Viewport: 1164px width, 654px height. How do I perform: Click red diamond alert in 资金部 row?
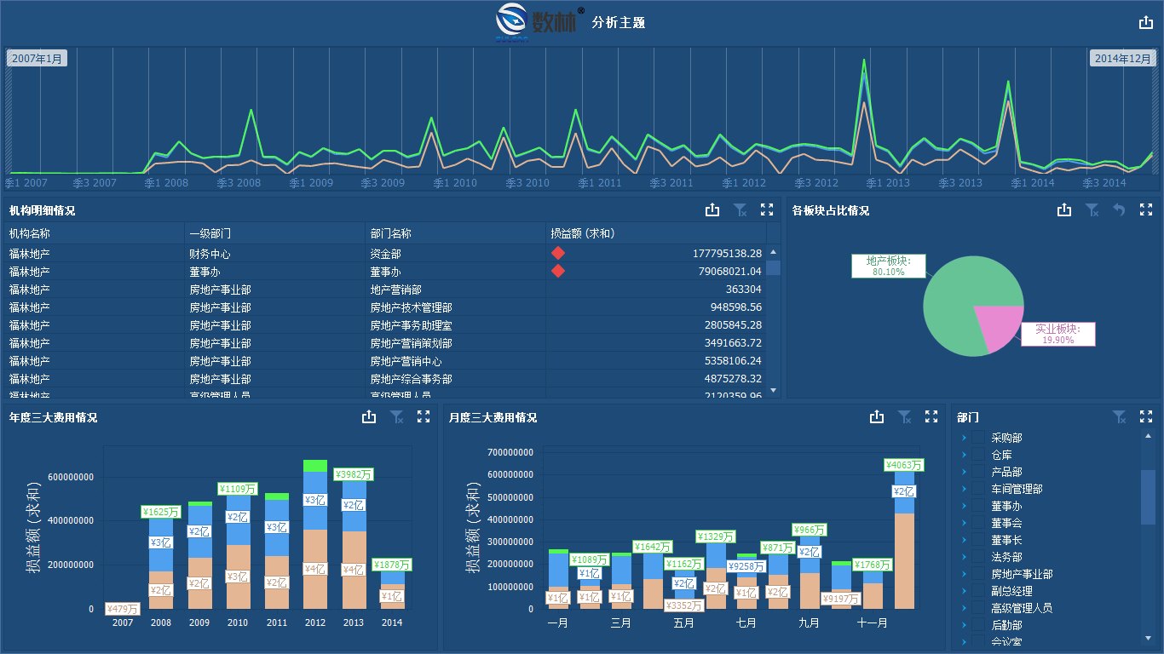[x=558, y=253]
